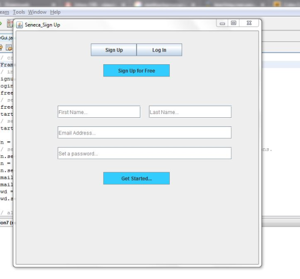Select the Set a password field
300x279 pixels.
(145, 153)
